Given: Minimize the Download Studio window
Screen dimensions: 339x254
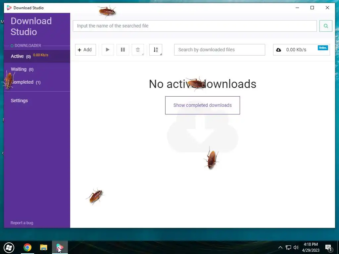Looking at the screenshot, I should [x=297, y=8].
